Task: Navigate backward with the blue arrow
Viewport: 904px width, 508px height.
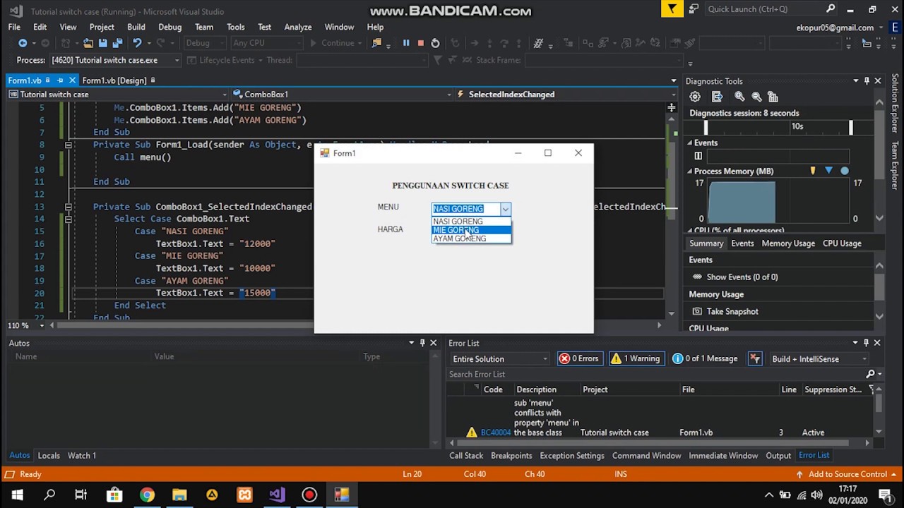Action: coord(23,43)
